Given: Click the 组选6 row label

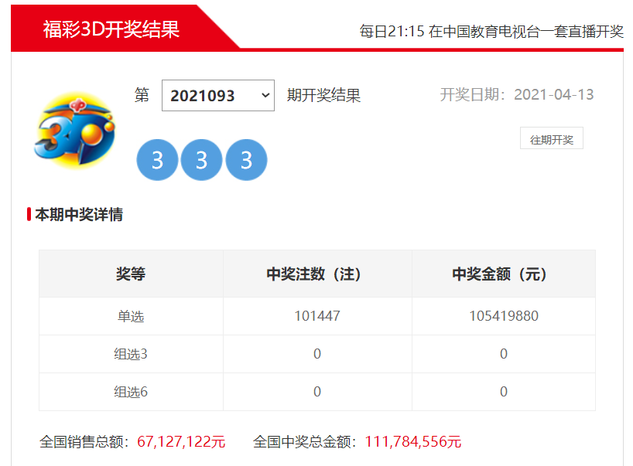Looking at the screenshot, I should point(131,392).
